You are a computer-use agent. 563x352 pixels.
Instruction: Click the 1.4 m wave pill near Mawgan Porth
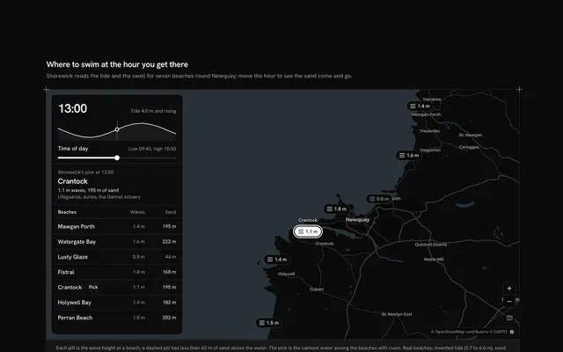(x=420, y=106)
